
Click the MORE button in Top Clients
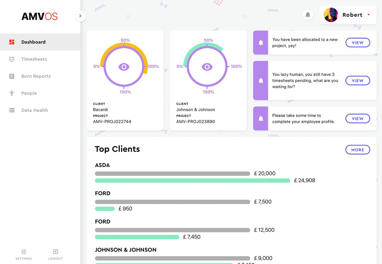coord(358,150)
